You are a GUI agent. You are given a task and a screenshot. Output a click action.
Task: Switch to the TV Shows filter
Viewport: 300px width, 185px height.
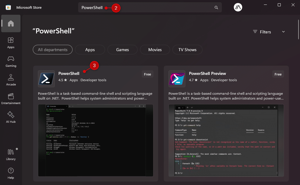187,49
